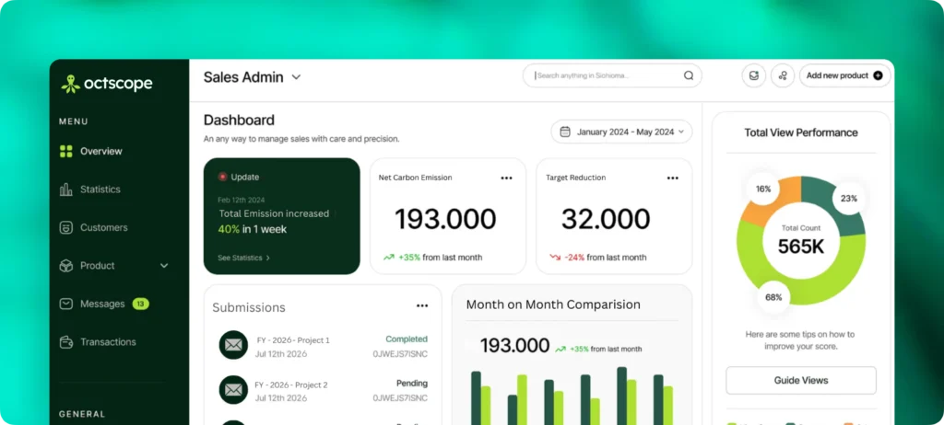Open the Sales Admin dropdown chevron
The width and height of the screenshot is (944, 425).
tap(296, 77)
